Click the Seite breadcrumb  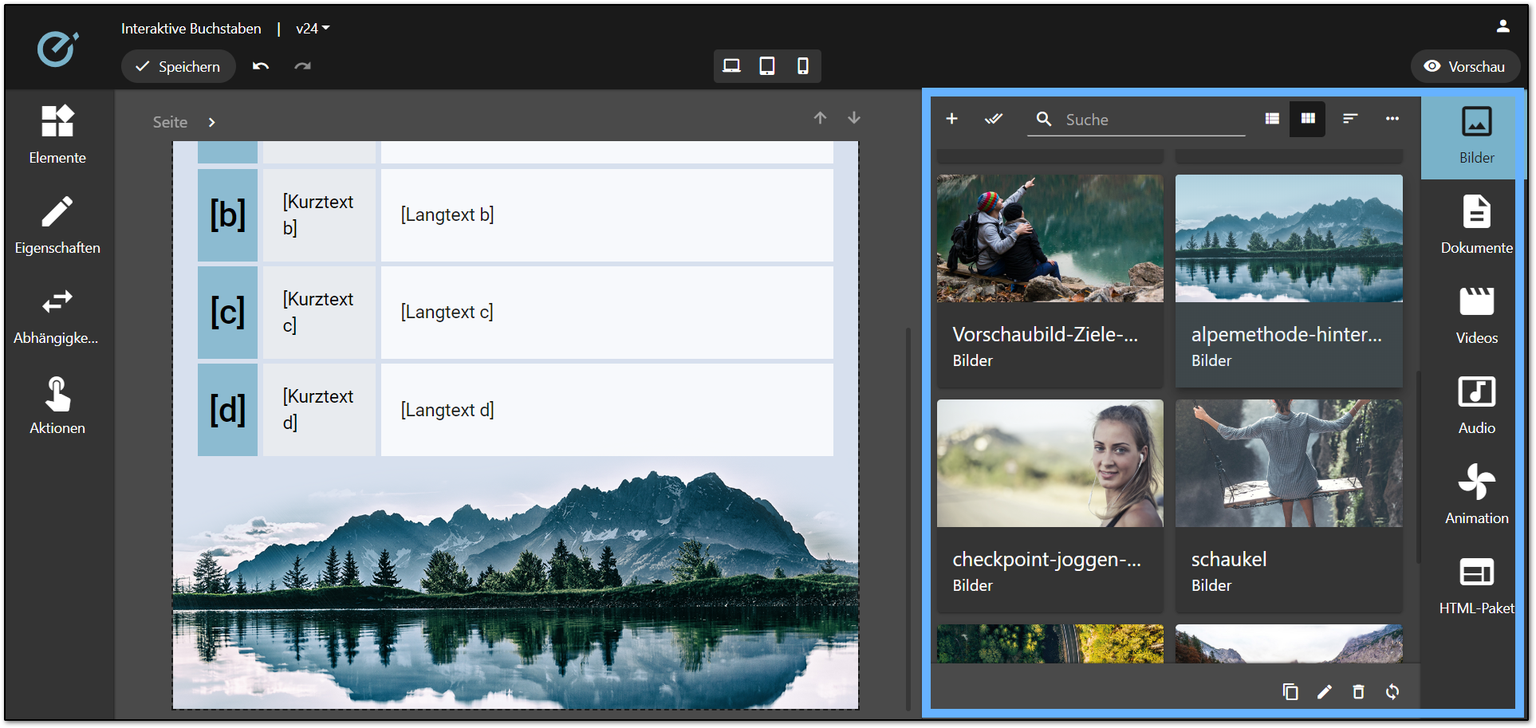click(x=170, y=122)
